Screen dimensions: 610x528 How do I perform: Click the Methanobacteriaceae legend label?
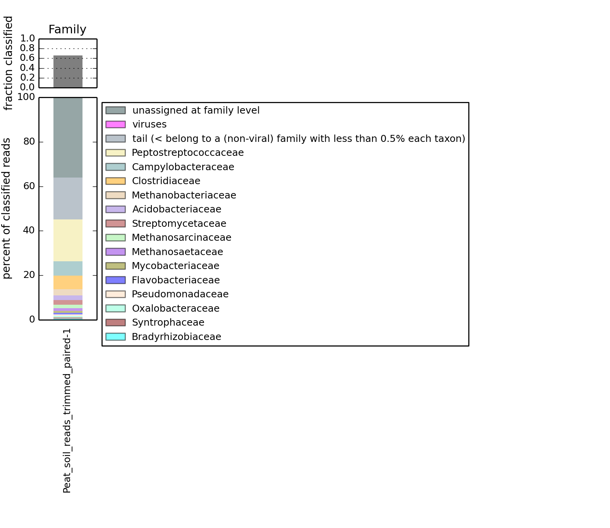(x=184, y=195)
